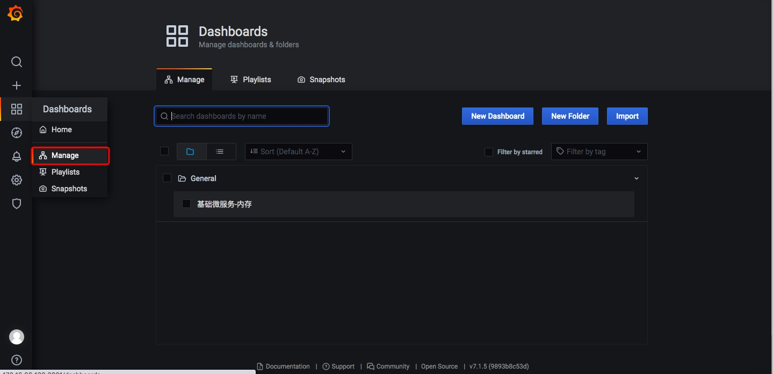Open the Documentation footer link
This screenshot has width=773, height=374.
(283, 366)
